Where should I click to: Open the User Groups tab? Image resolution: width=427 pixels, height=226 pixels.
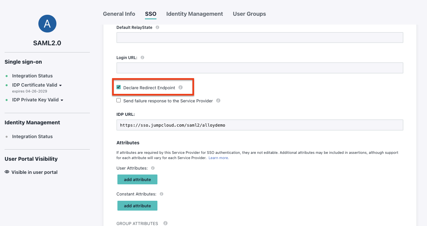(249, 14)
